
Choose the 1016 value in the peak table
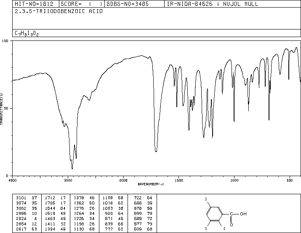[108, 203]
